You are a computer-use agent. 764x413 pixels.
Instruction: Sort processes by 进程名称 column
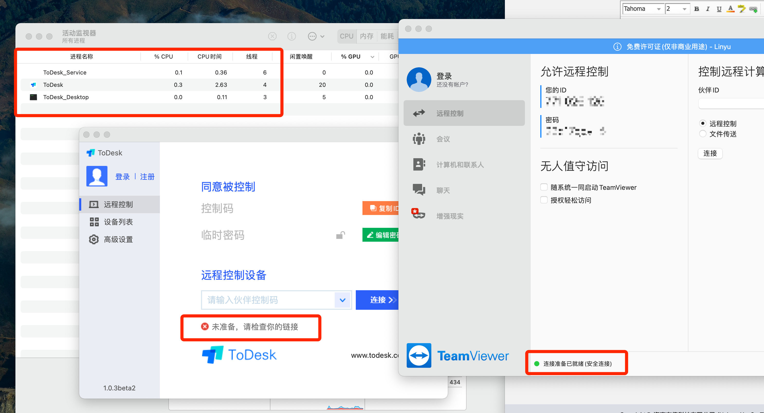(x=81, y=56)
